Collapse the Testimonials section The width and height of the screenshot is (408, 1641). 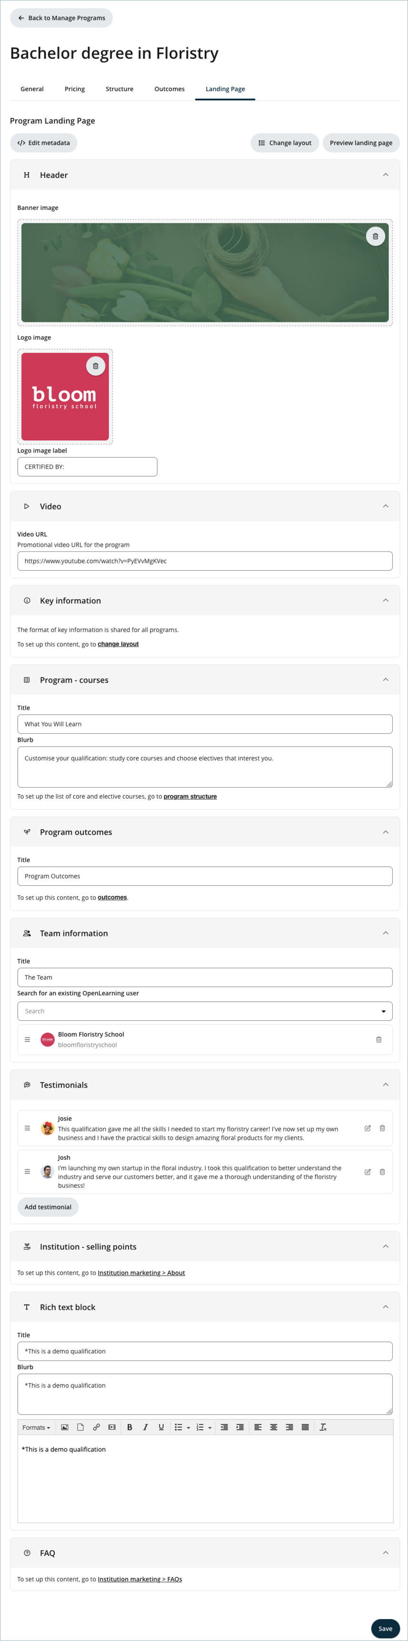385,1084
